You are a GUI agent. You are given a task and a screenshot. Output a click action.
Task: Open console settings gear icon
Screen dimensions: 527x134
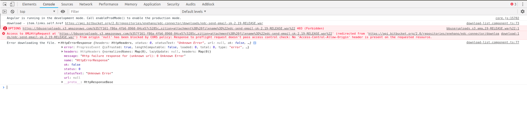523,11
